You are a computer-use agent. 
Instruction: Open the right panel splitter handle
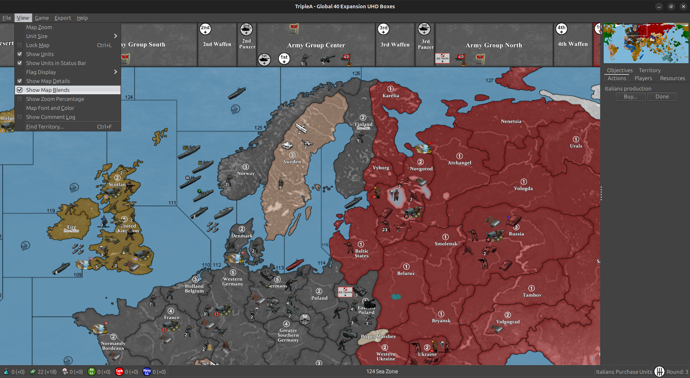pyautogui.click(x=601, y=193)
